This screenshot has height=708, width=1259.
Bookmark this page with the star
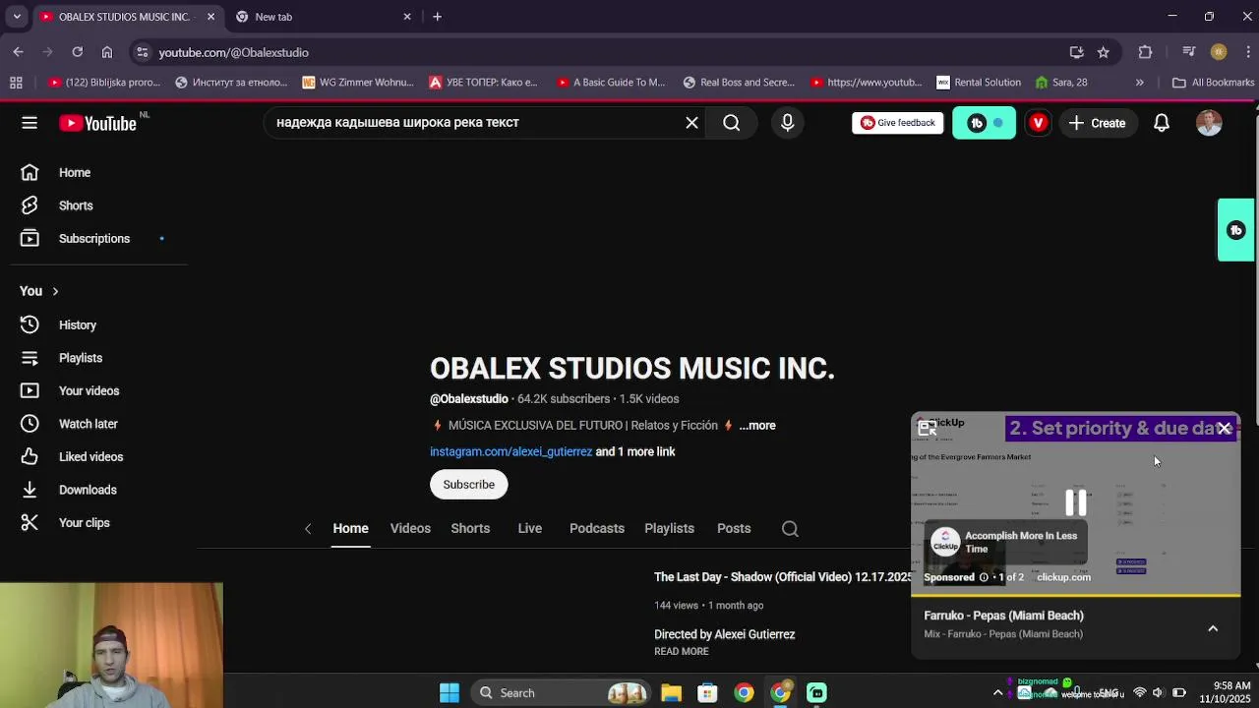(x=1103, y=52)
